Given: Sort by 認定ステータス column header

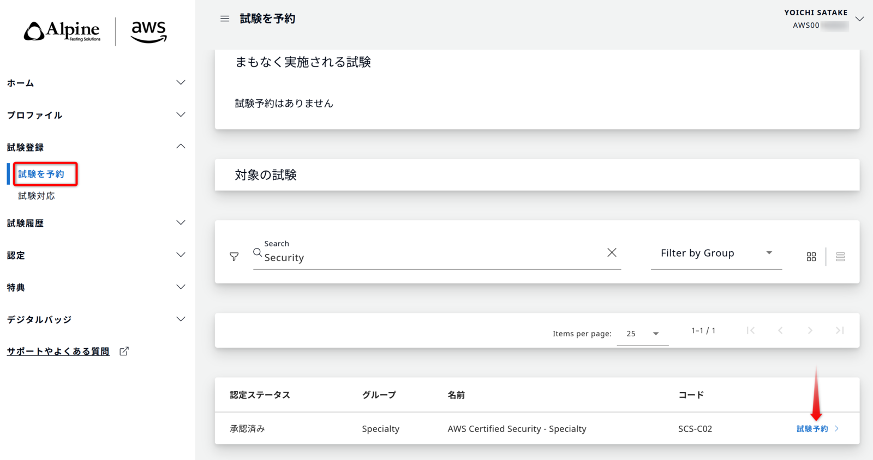Looking at the screenshot, I should pos(260,395).
